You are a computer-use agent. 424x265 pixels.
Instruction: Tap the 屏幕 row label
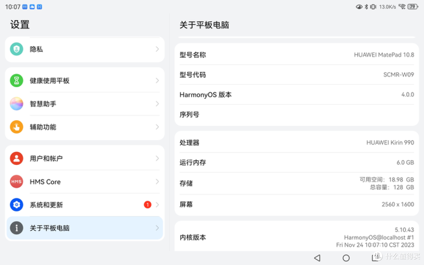click(x=186, y=205)
